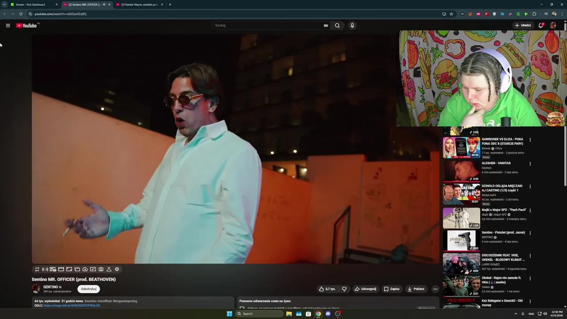Dislike the video
Viewport: 567px width, 319px height.
(344, 289)
